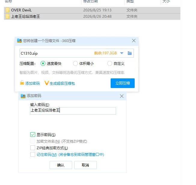This screenshot has height=185, width=196.
Task: Tick the 记住密码(M) checkbox
Action: (x=33, y=154)
